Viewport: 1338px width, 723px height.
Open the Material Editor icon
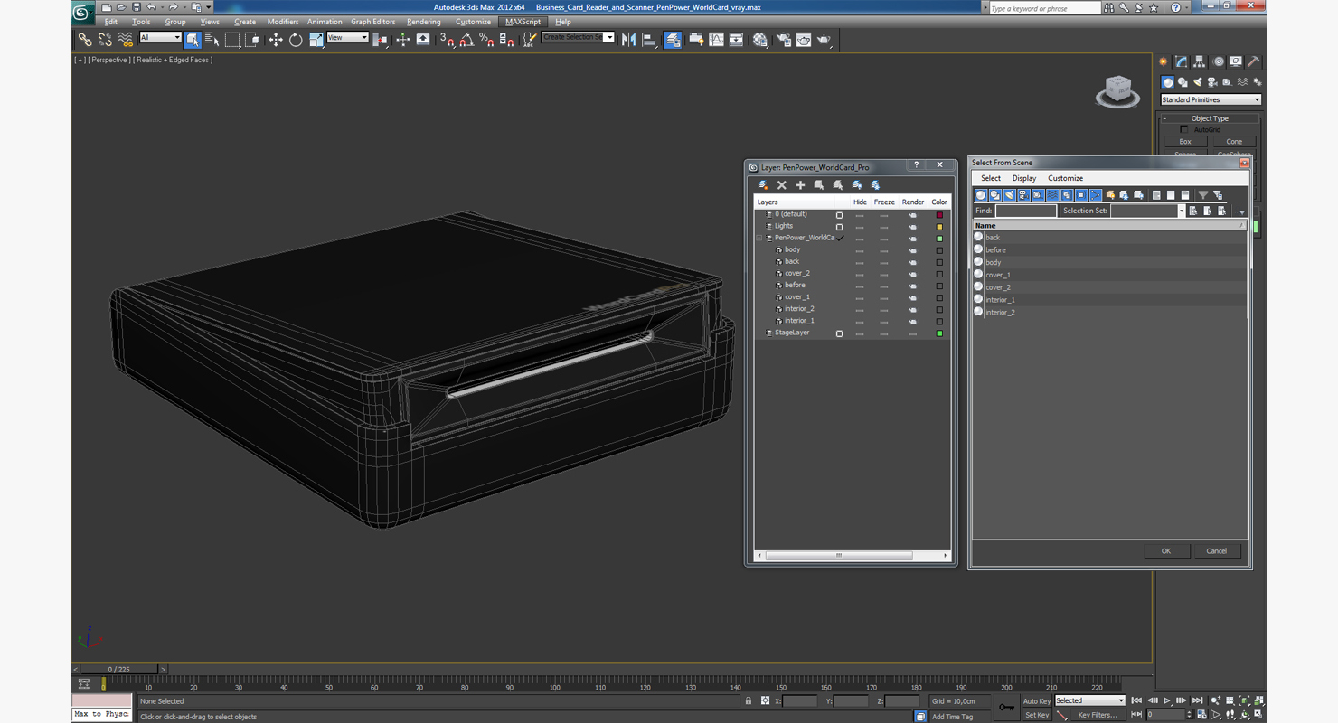pos(759,40)
